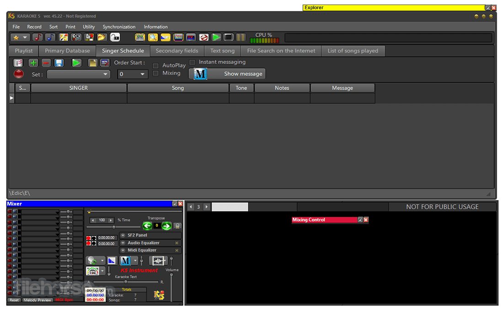The image size is (503, 311).
Task: Click the keyboard icon in the toolbar
Action: tap(140, 37)
